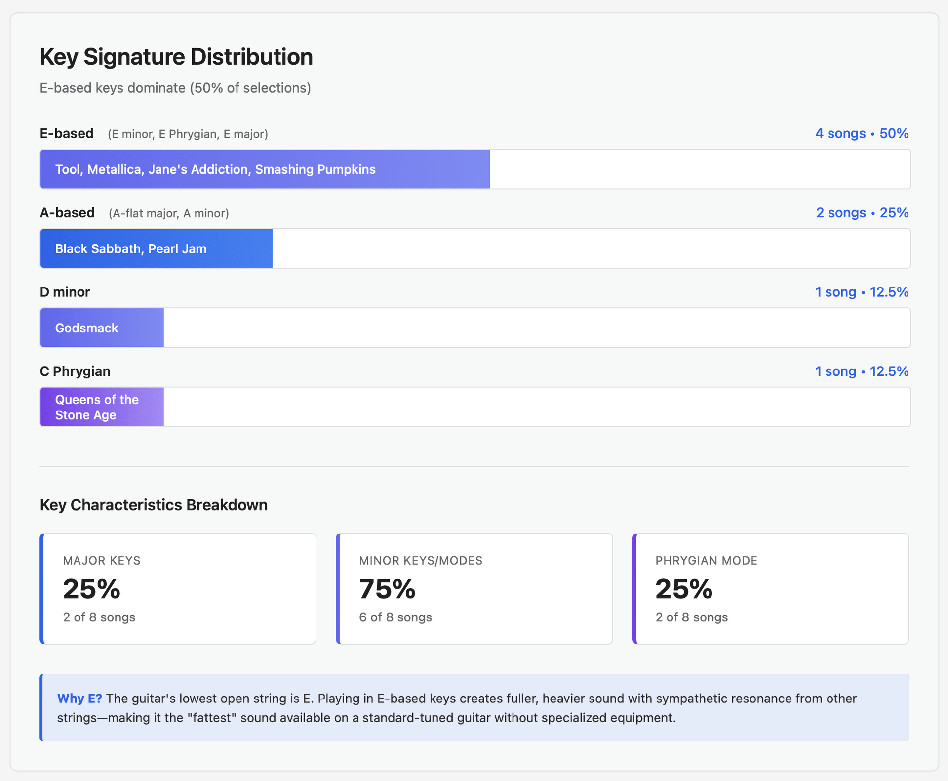
Task: Click the Queens of the Stone Age bar
Action: pyautogui.click(x=102, y=407)
